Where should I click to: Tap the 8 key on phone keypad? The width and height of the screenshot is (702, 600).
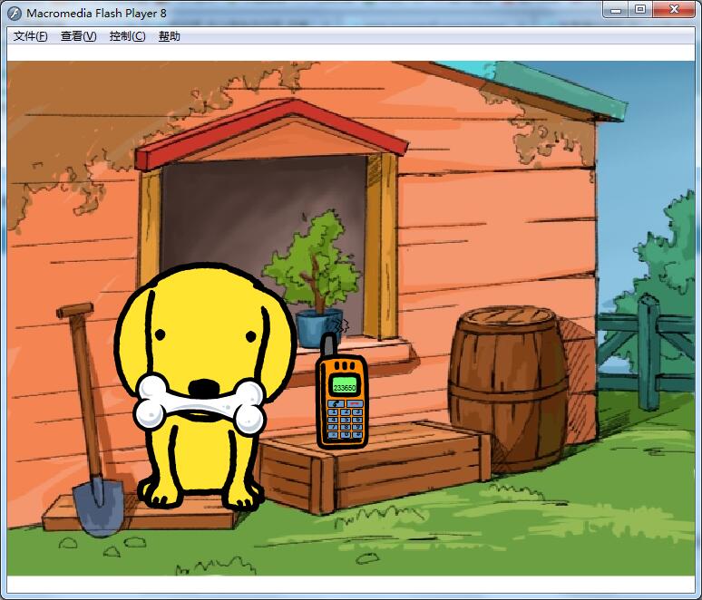346,427
